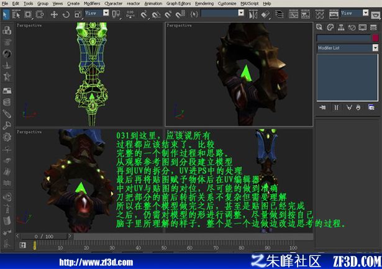Open the MAXScript menu
The height and width of the screenshot is (269, 382).
pyautogui.click(x=250, y=4)
